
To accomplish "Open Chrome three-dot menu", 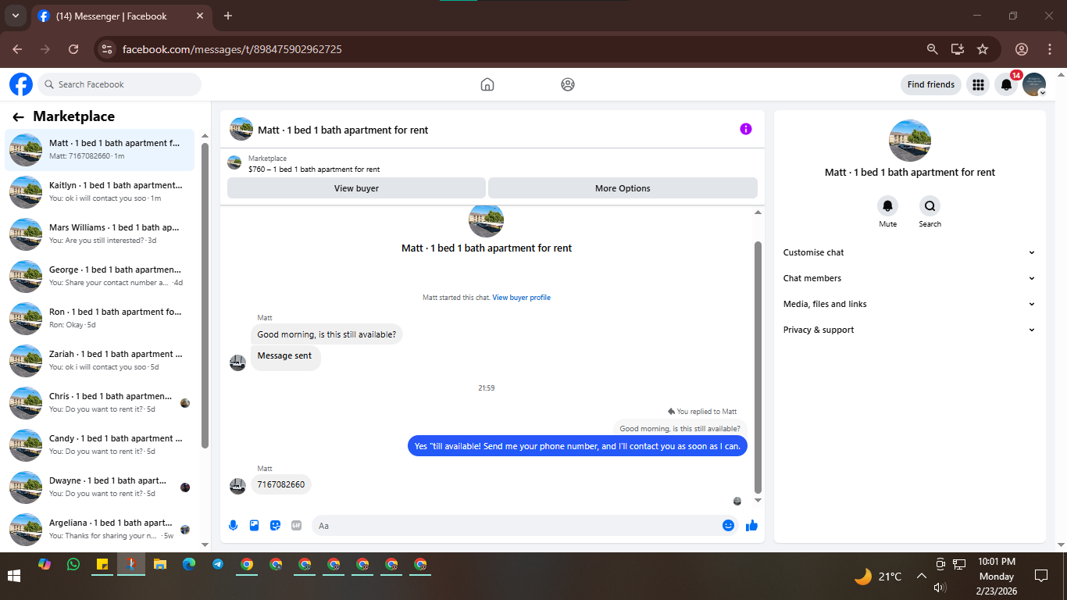I will tap(1049, 49).
